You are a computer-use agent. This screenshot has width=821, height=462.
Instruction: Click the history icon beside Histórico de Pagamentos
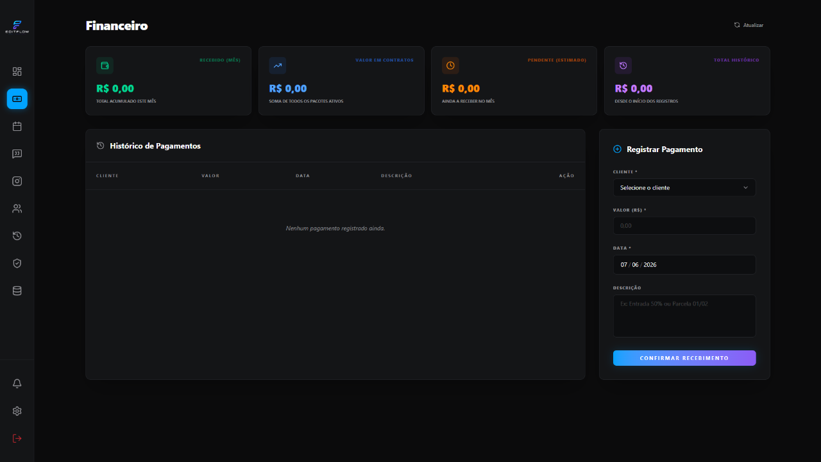tap(101, 146)
